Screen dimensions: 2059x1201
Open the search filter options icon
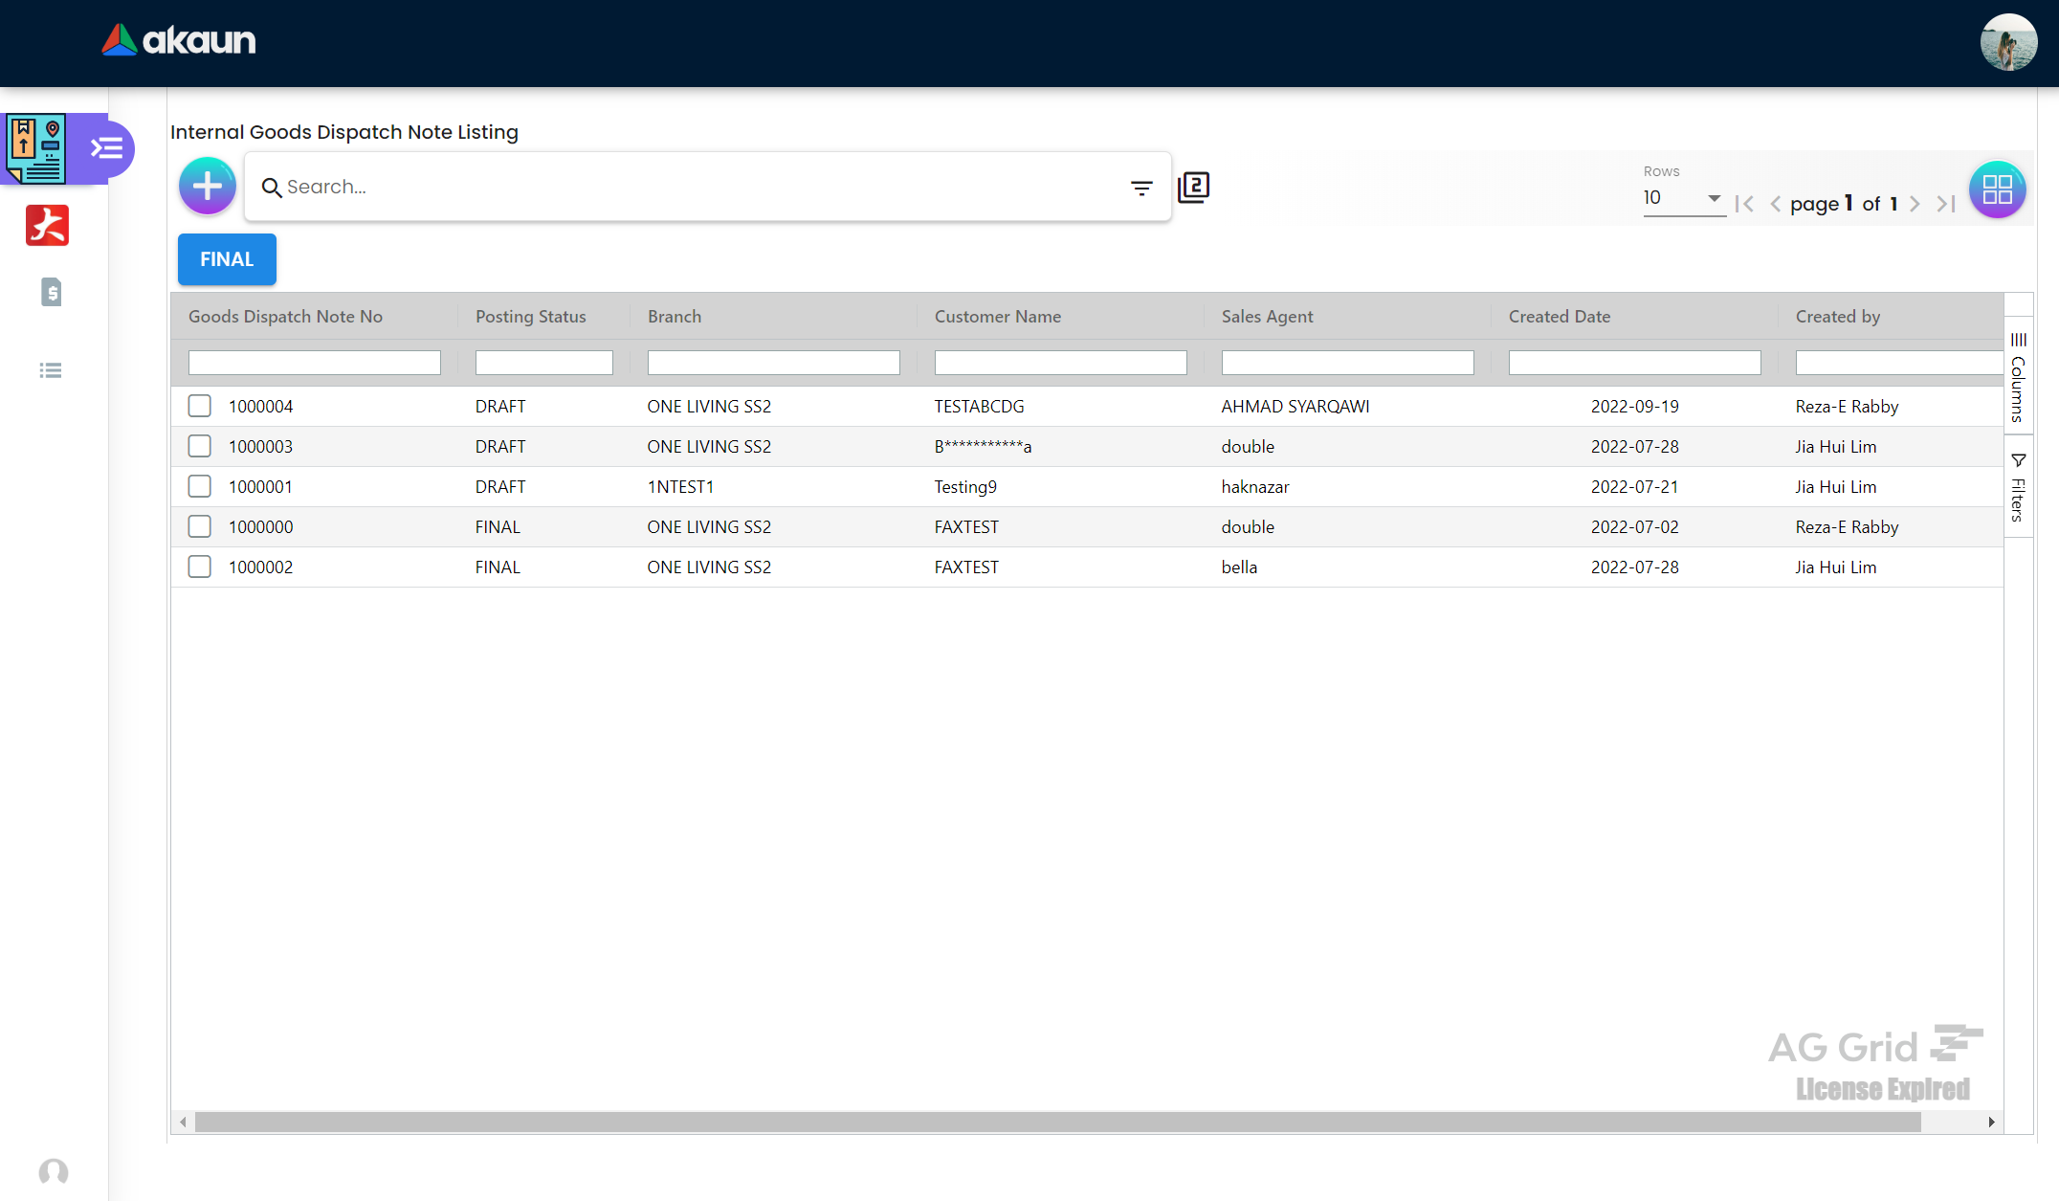[x=1141, y=188]
